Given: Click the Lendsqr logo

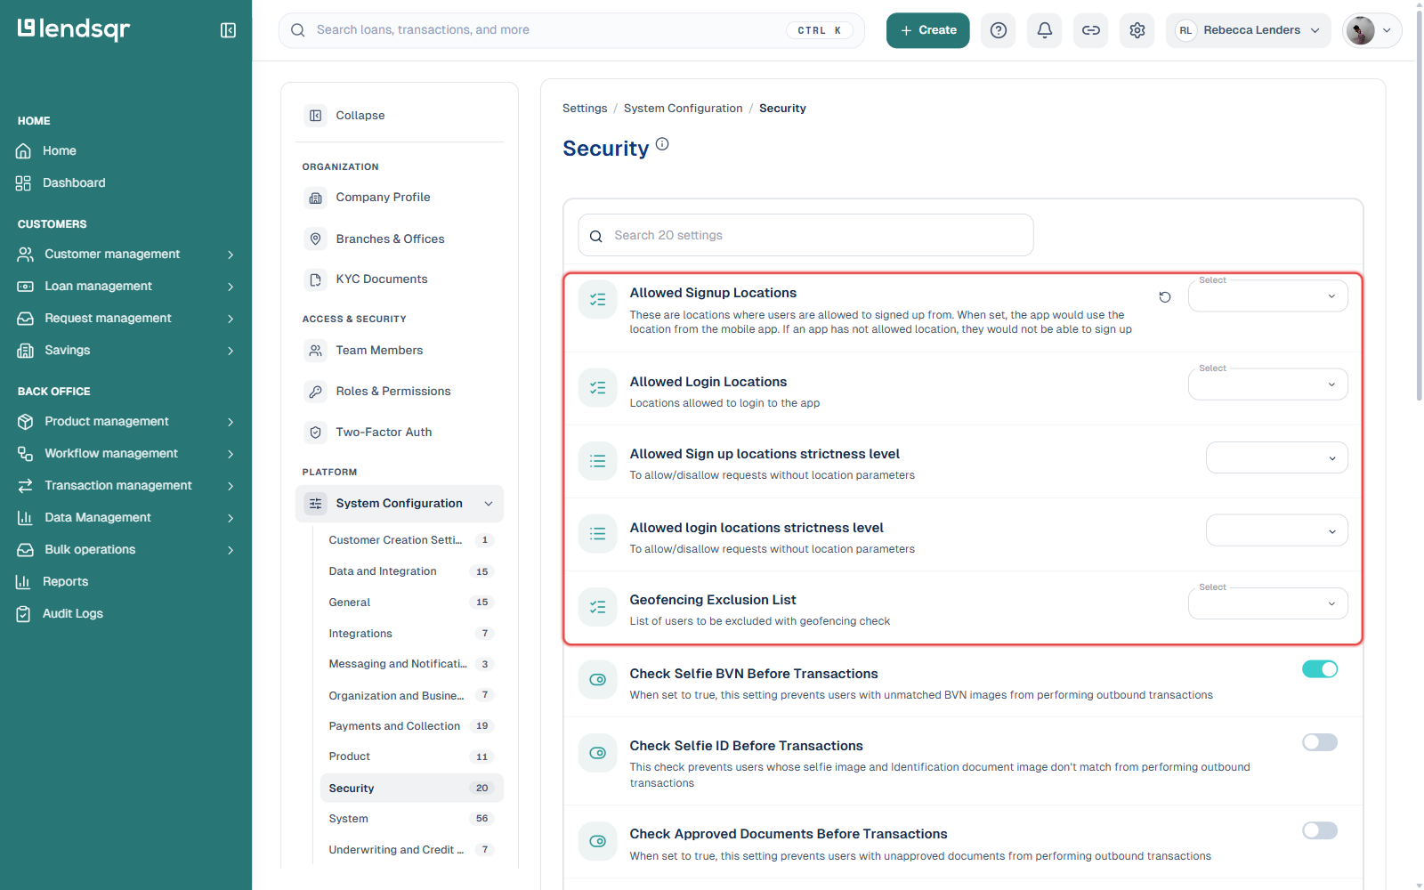Looking at the screenshot, I should pyautogui.click(x=74, y=29).
